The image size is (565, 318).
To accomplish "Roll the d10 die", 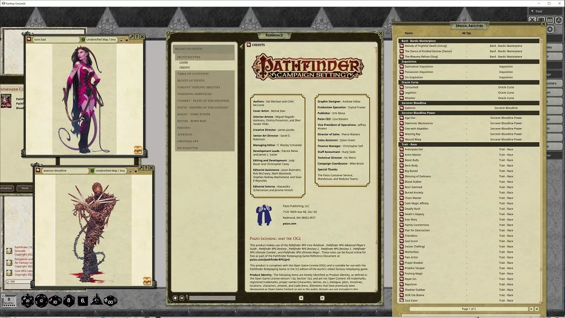I will click(x=55, y=301).
